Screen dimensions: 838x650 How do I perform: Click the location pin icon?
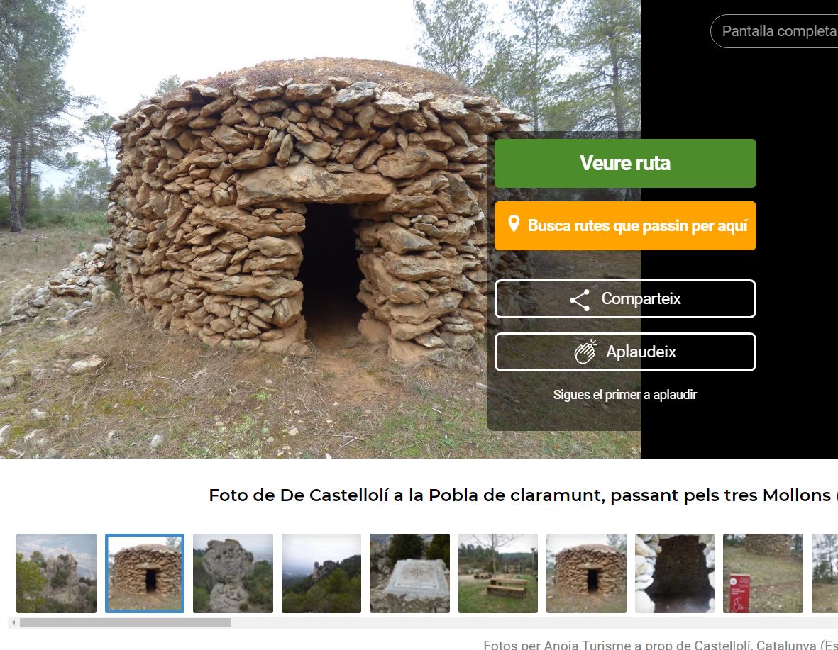514,224
